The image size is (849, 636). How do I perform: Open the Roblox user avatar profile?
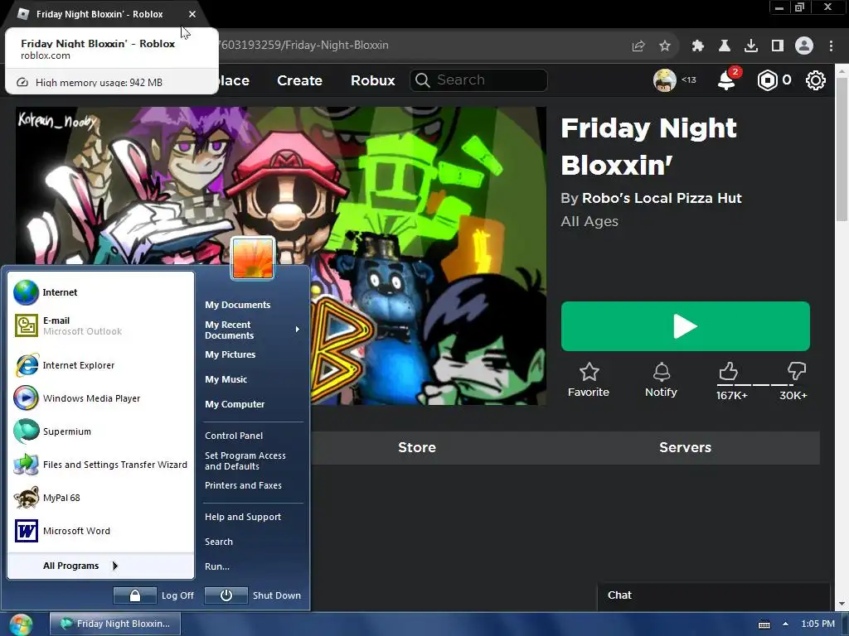pyautogui.click(x=664, y=80)
